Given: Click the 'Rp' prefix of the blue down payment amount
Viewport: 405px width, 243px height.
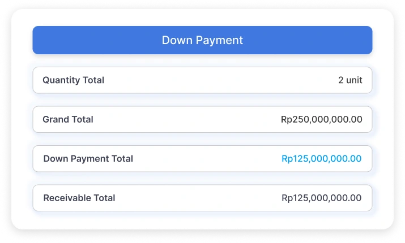Looking at the screenshot, I should pos(287,159).
